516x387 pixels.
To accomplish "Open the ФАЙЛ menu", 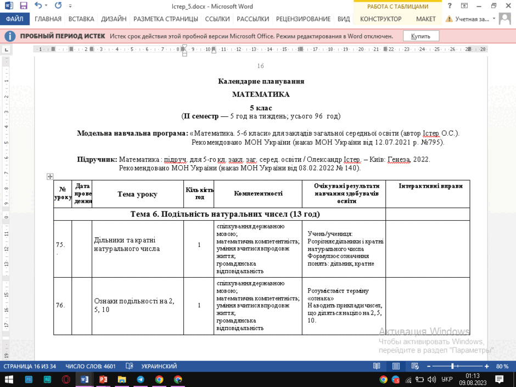I will coord(15,19).
